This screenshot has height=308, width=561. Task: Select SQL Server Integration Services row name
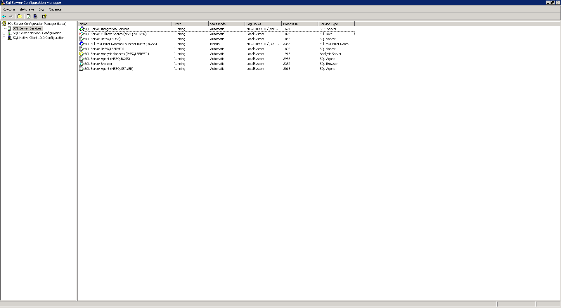pyautogui.click(x=107, y=29)
